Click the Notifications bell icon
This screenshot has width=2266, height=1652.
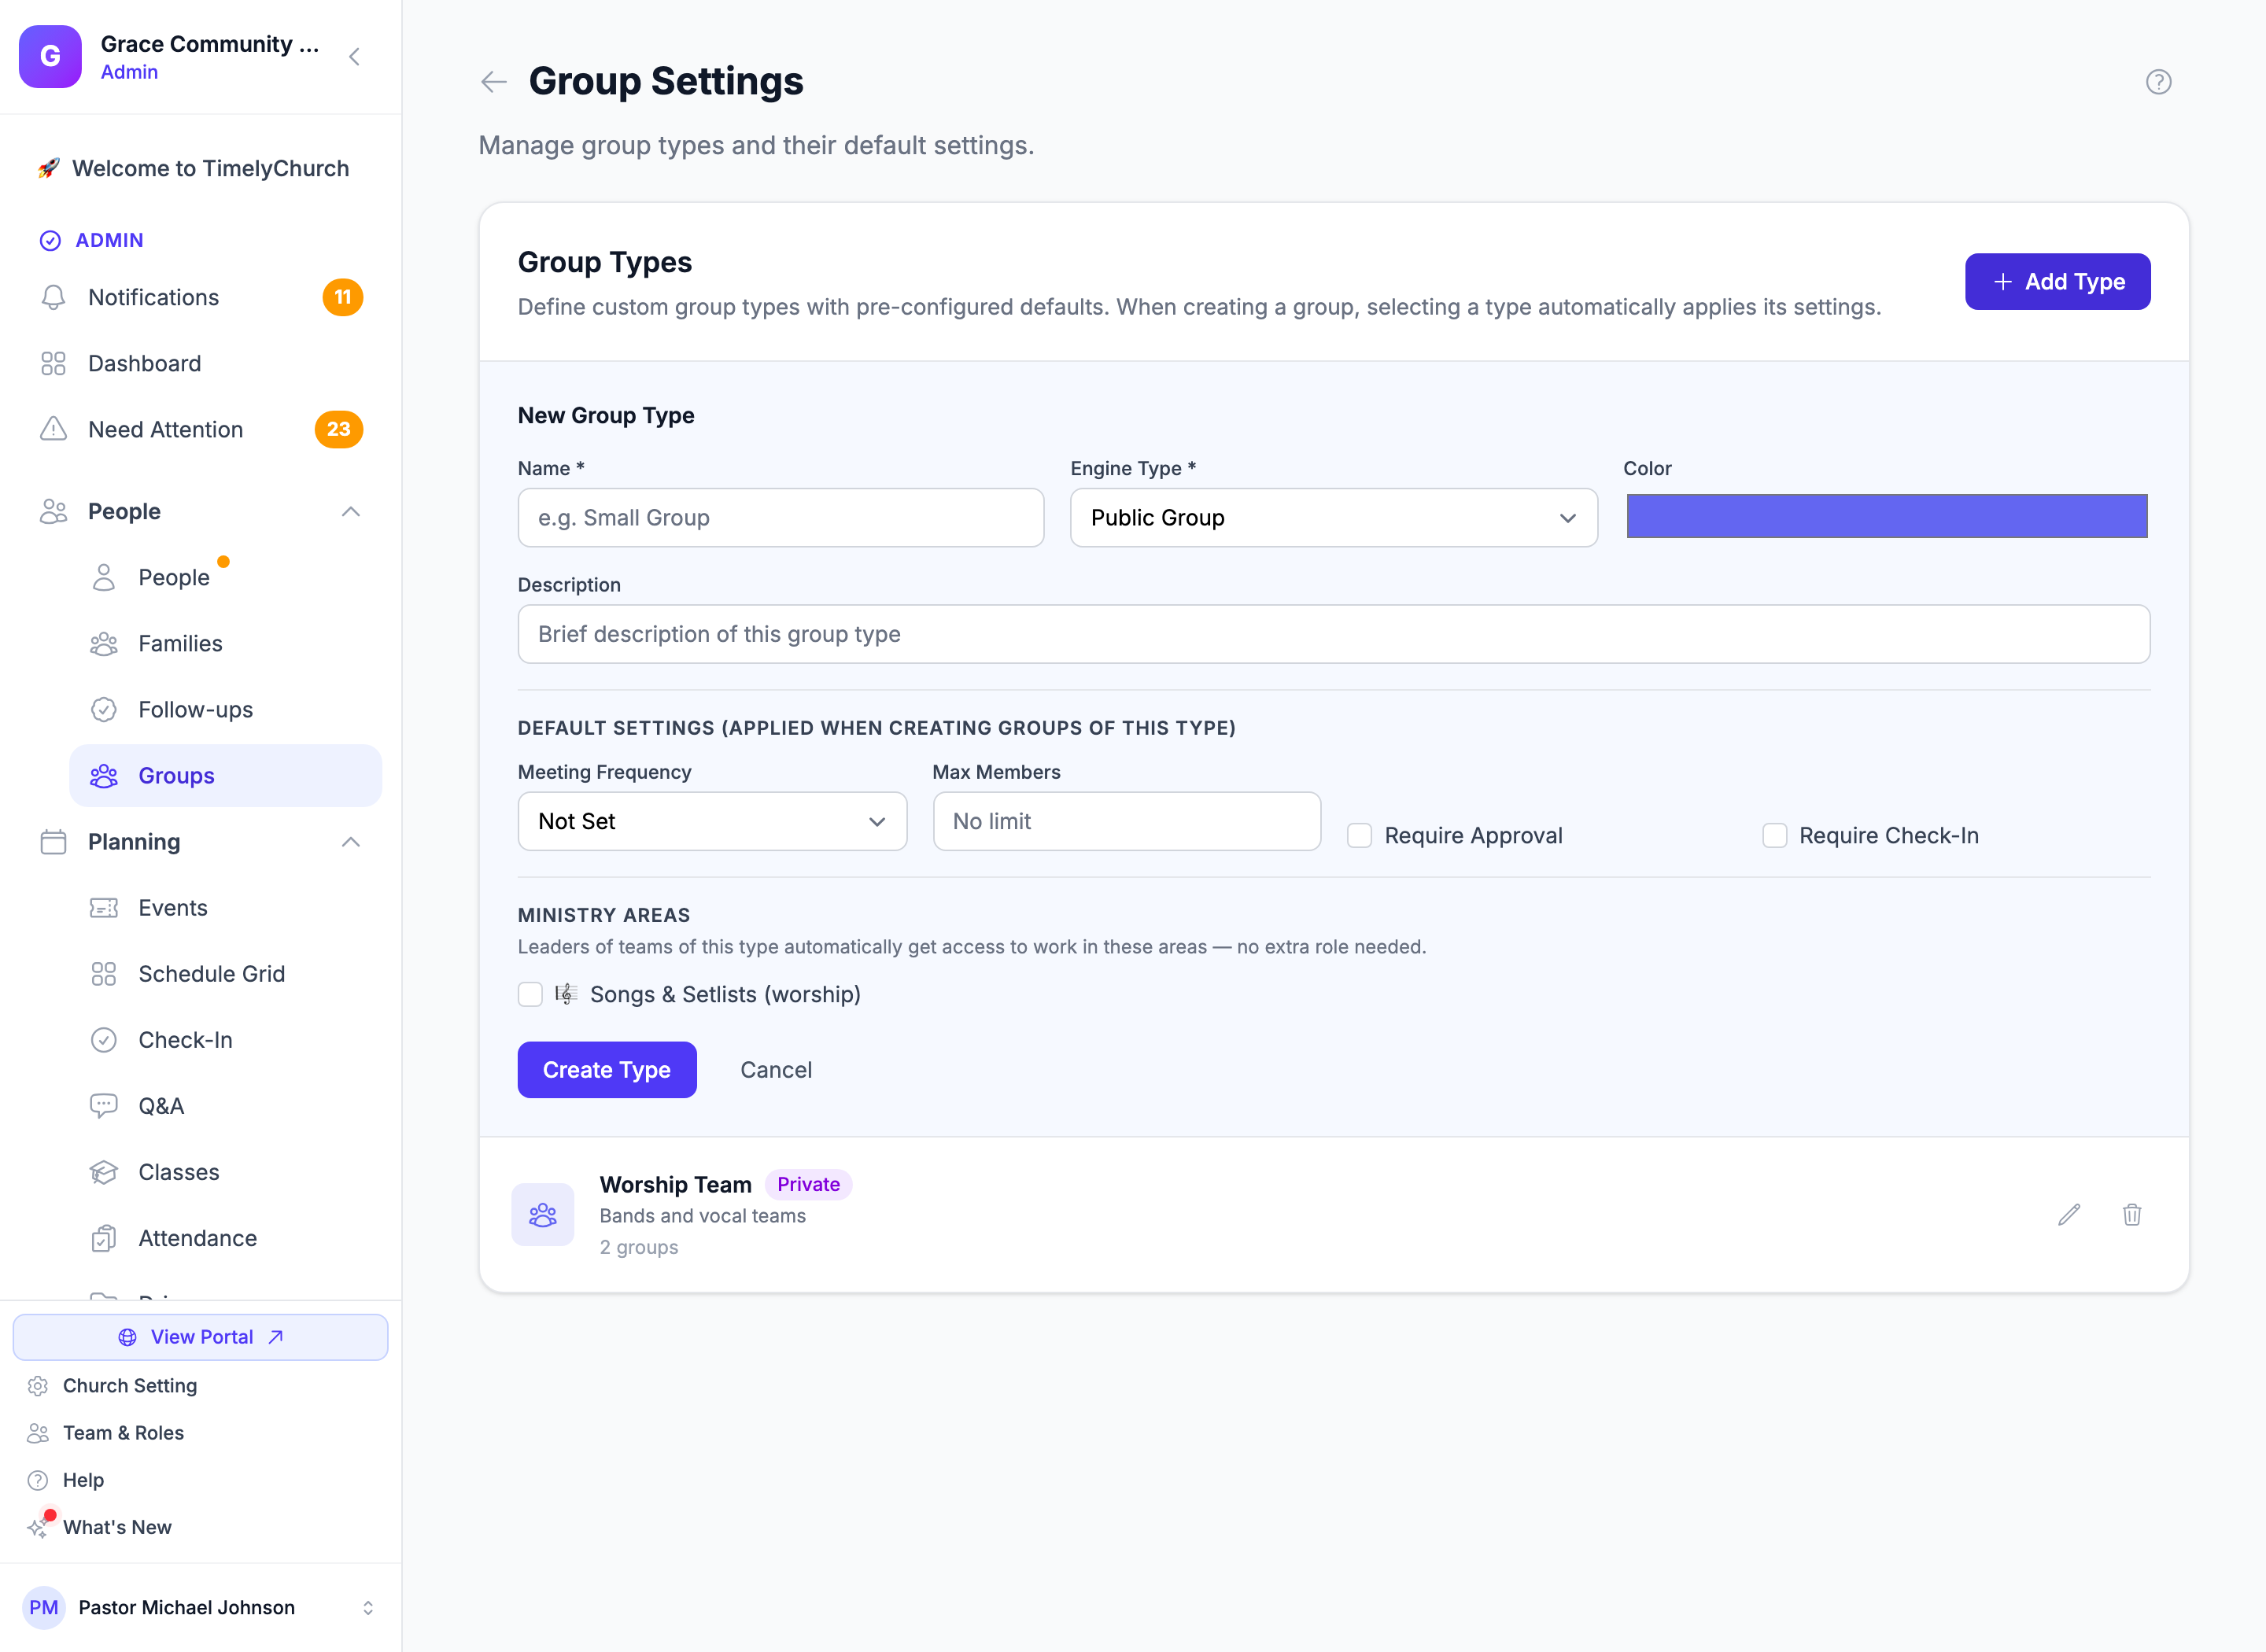(x=53, y=297)
